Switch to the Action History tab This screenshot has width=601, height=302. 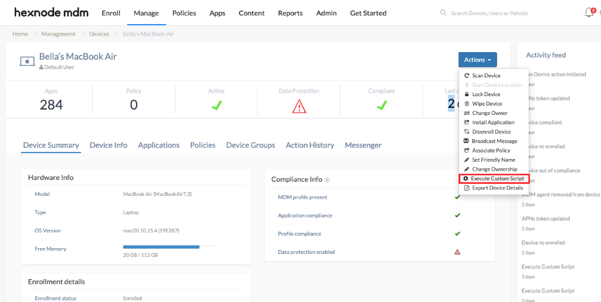[x=310, y=145]
